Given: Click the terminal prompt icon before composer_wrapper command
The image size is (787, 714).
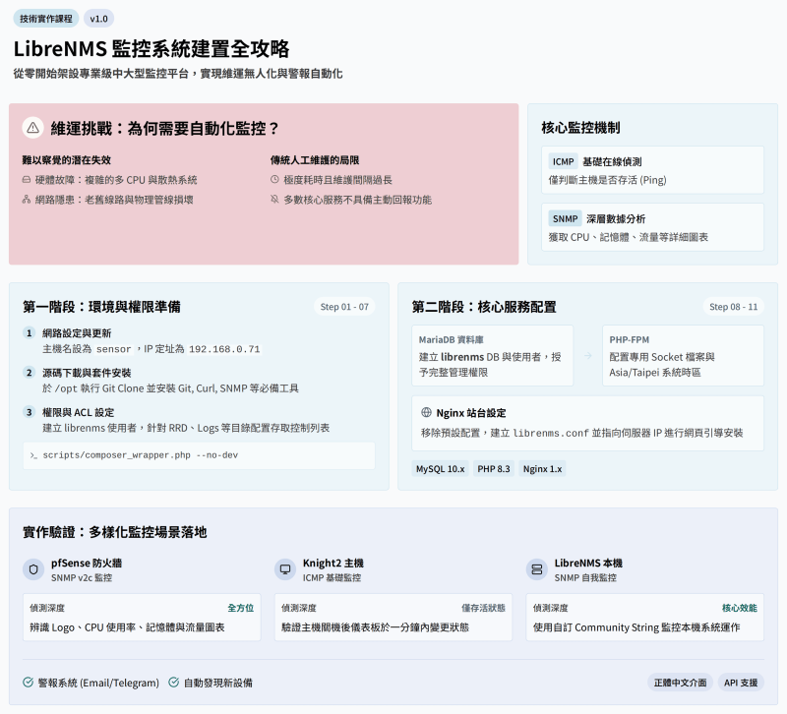Looking at the screenshot, I should click(x=33, y=455).
